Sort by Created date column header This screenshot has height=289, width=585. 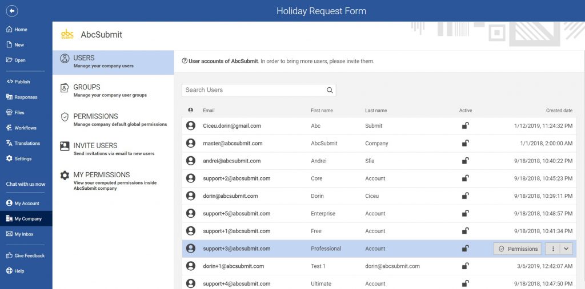(559, 111)
